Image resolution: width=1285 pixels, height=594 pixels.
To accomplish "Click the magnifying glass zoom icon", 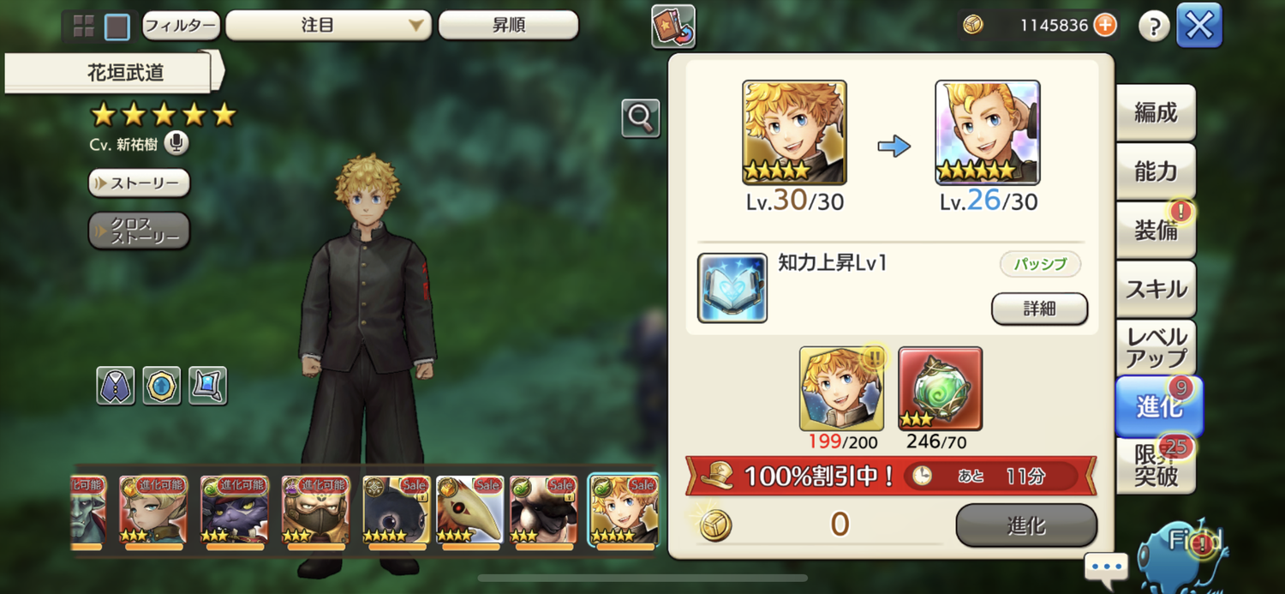I will click(x=641, y=118).
